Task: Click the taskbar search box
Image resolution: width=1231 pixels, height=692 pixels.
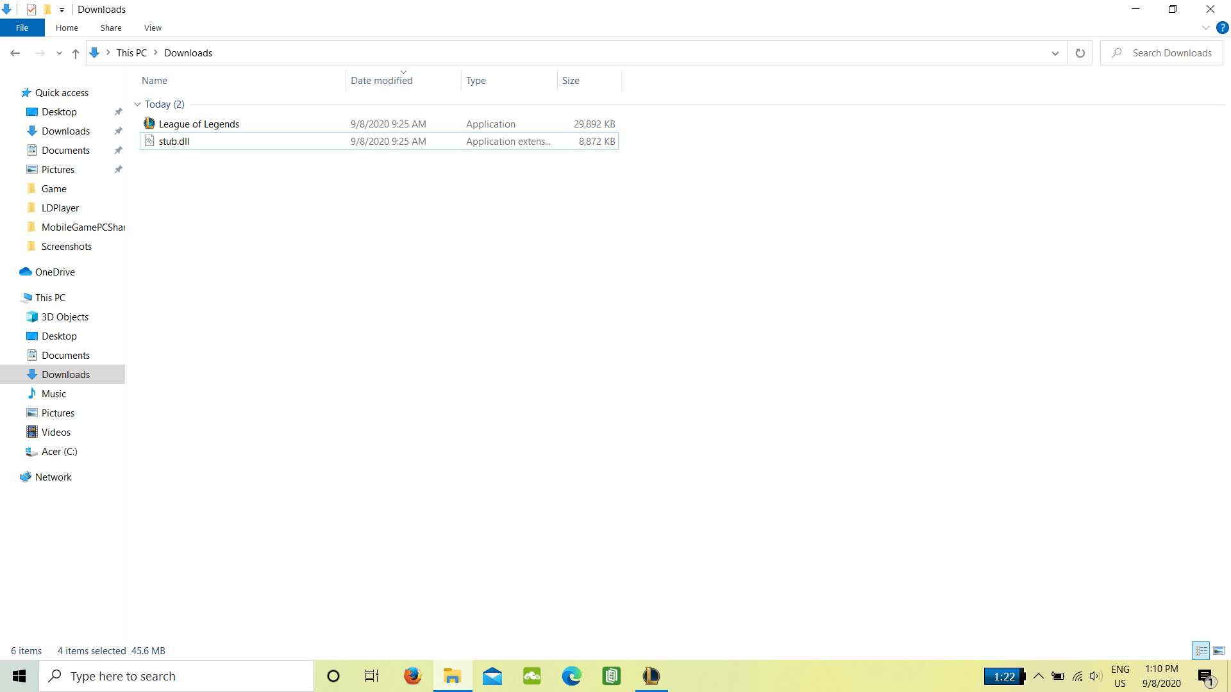Action: [x=176, y=676]
